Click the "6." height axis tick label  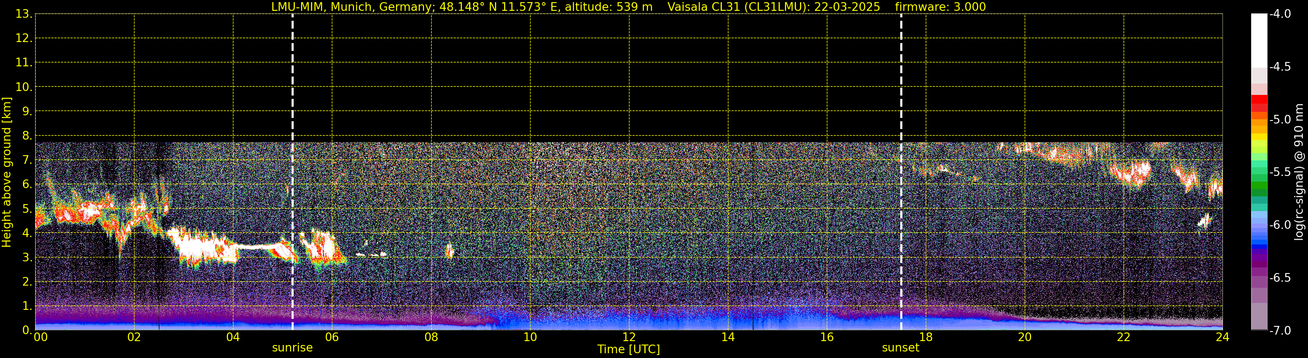click(x=27, y=185)
